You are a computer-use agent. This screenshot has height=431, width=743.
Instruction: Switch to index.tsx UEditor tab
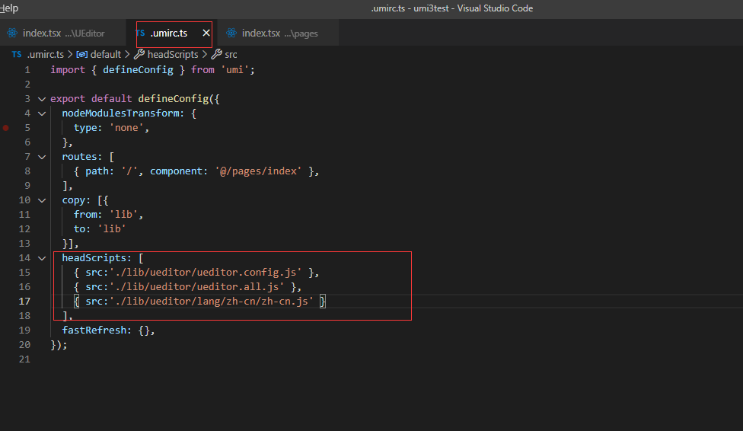point(63,34)
